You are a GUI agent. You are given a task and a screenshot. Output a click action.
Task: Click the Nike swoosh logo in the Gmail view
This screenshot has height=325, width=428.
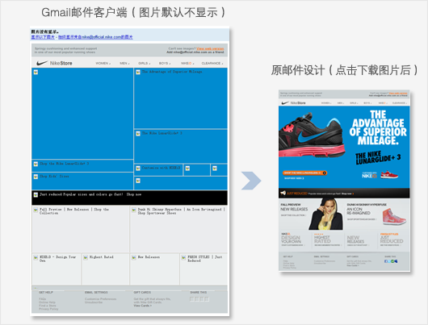42,63
